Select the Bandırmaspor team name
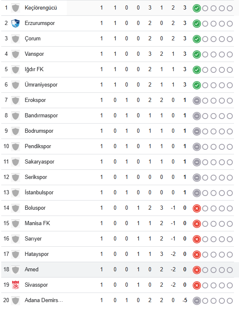This screenshot has width=239, height=315. 41,116
